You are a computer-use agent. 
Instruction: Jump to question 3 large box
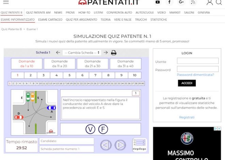pyautogui.click(x=44, y=75)
